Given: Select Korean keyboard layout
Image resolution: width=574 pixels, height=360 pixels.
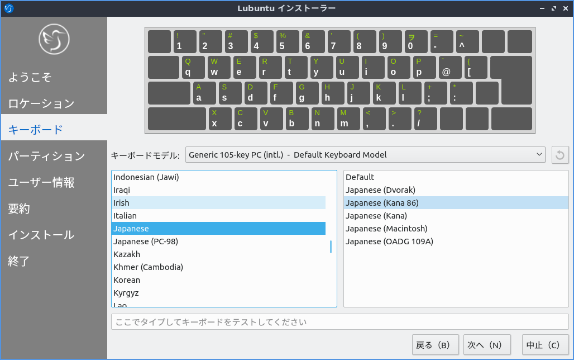Looking at the screenshot, I should click(218, 280).
